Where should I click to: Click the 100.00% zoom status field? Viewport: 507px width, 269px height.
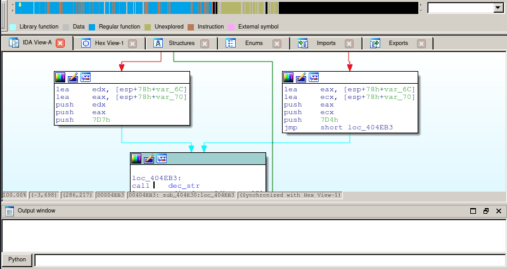click(15, 195)
